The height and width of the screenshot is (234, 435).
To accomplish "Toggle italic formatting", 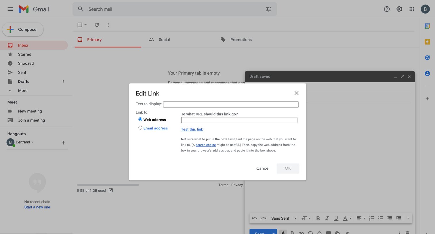I will tap(327, 218).
